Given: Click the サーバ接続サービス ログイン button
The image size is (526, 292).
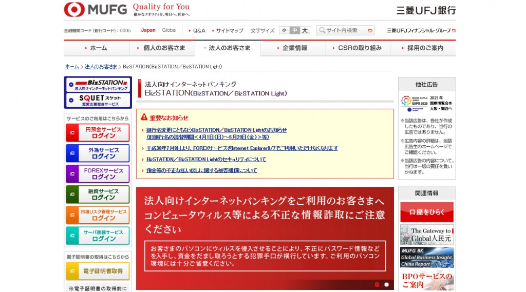Looking at the screenshot, I should coord(98,236).
